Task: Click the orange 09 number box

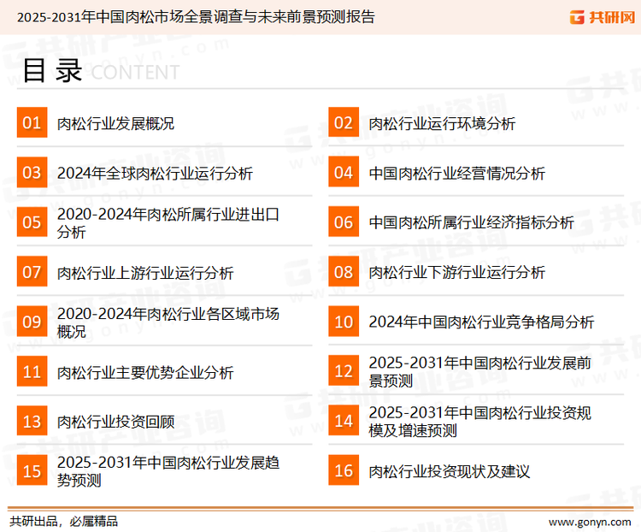Action: pos(32,322)
